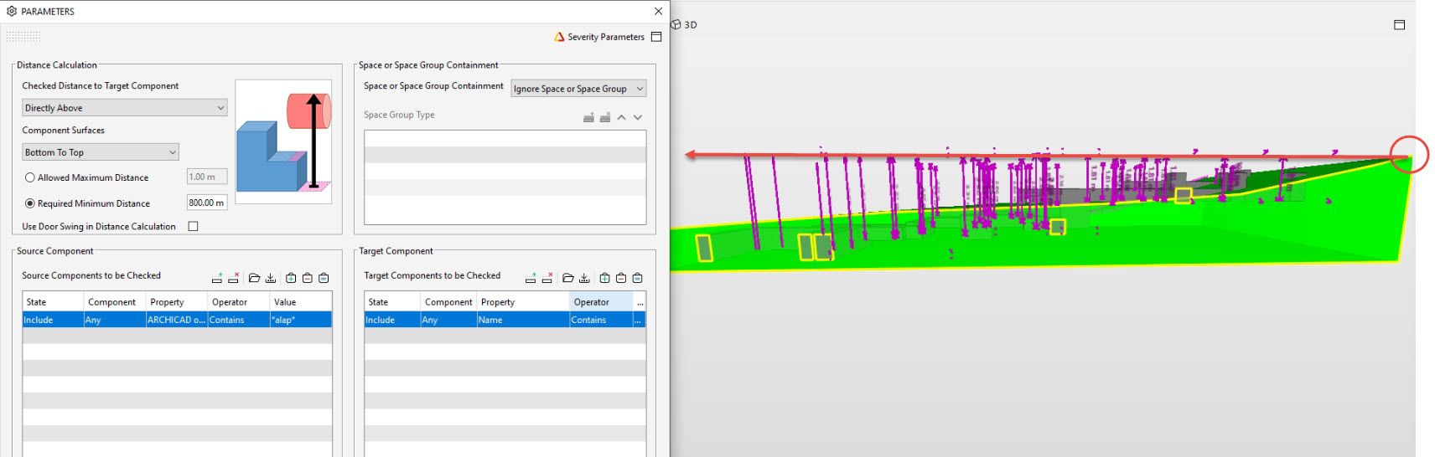
Task: Select 'Contains' cell in Target Components row
Action: pos(601,320)
